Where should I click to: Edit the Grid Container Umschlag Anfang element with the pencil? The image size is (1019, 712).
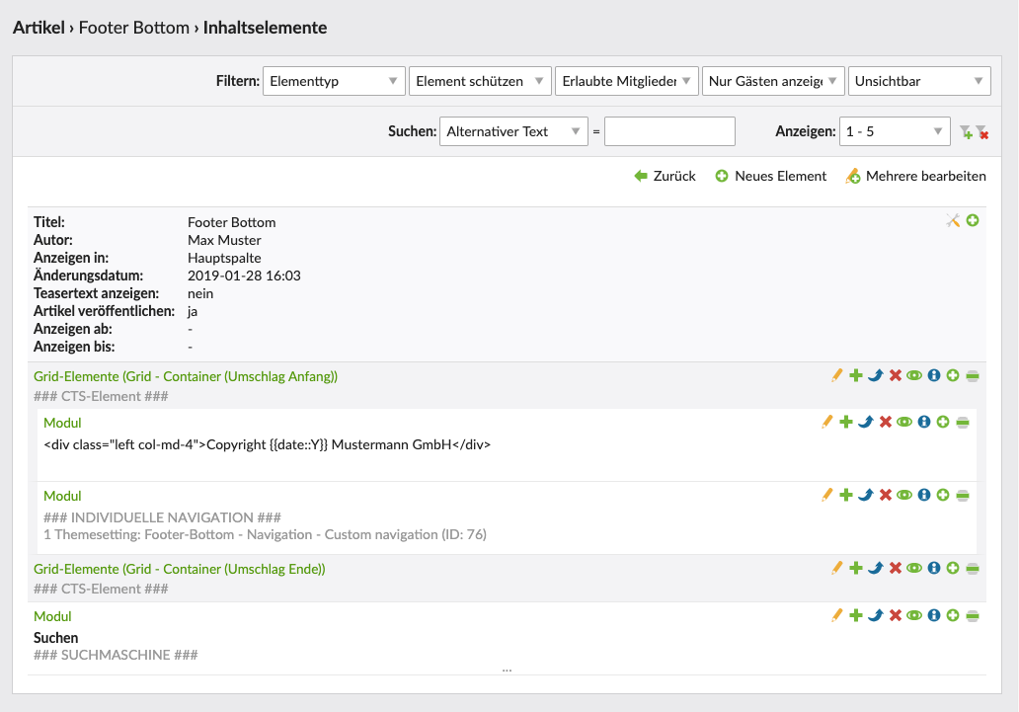(837, 375)
